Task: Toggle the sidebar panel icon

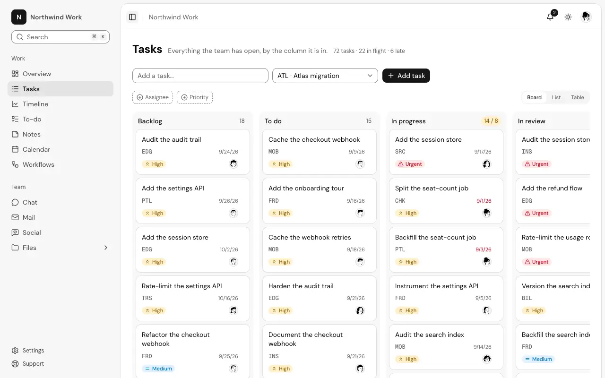Action: (x=132, y=17)
